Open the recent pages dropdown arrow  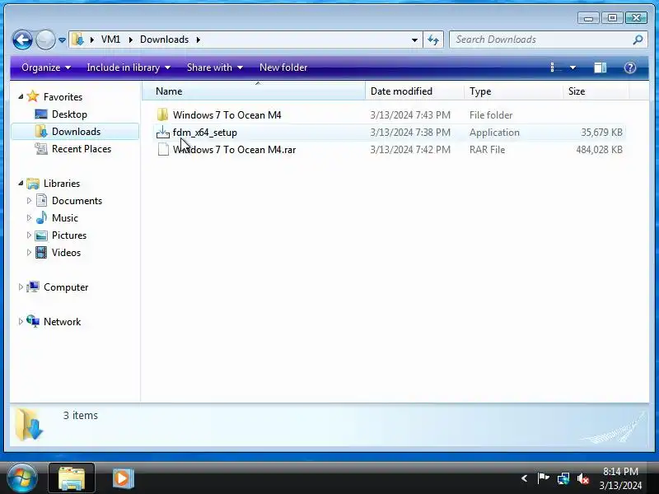click(x=62, y=40)
